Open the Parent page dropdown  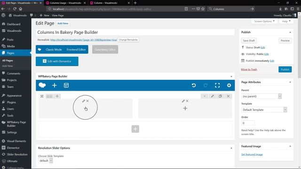click(x=261, y=96)
